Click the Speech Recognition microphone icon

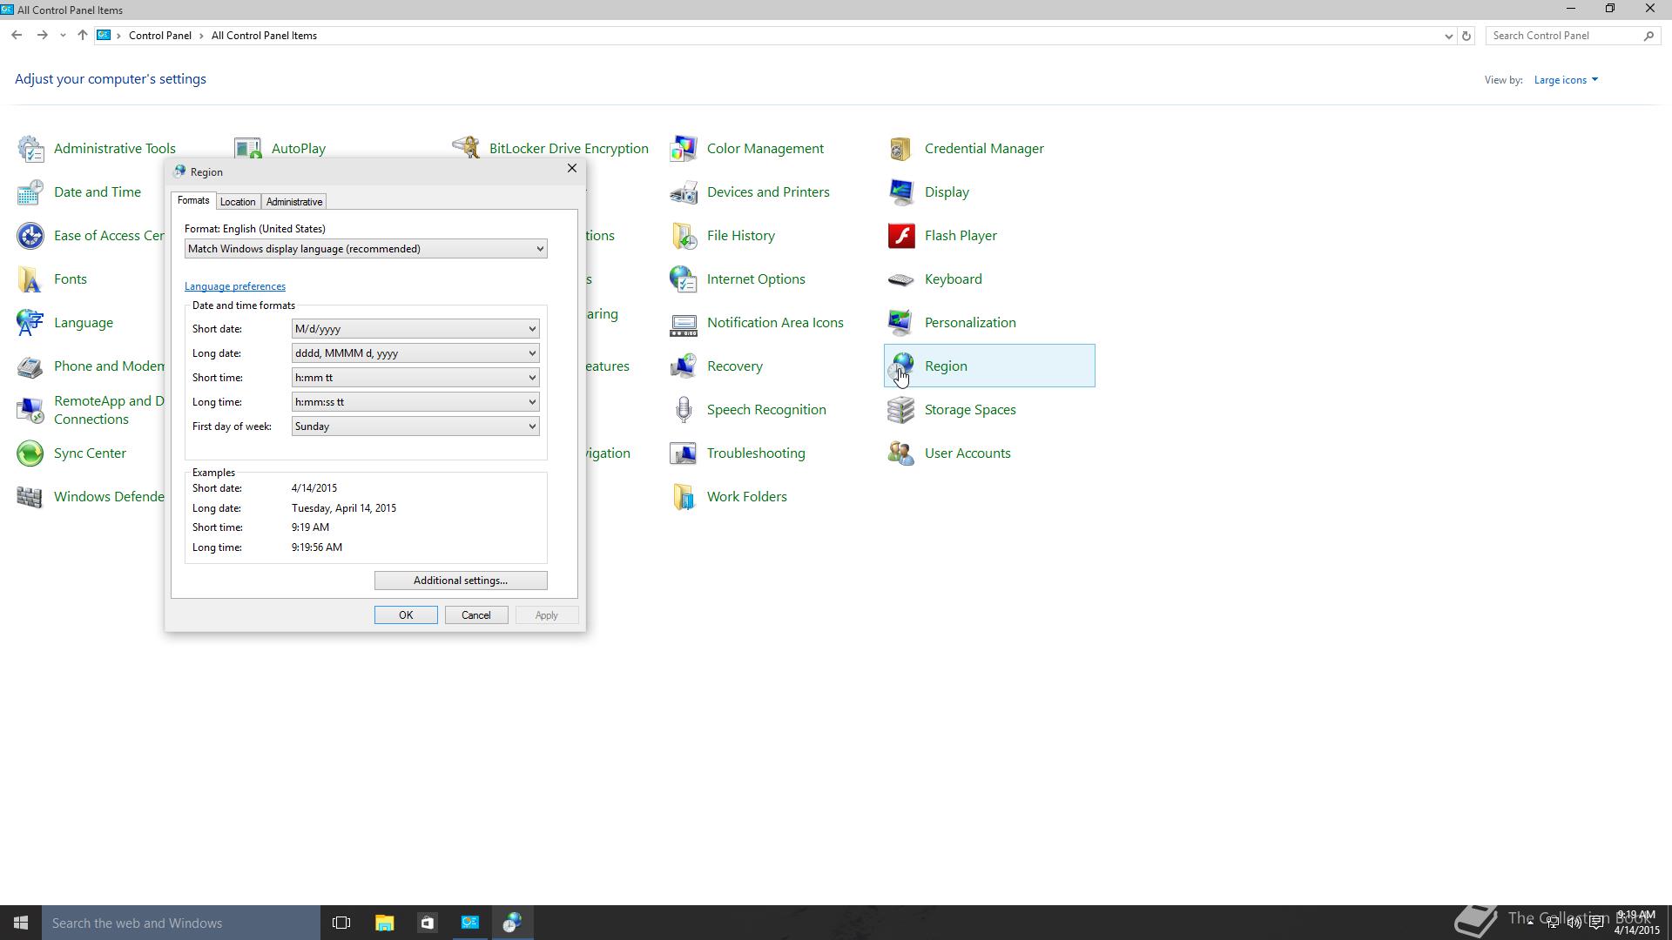684,410
